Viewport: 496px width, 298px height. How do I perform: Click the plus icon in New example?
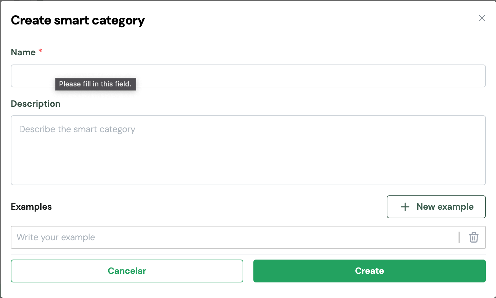click(405, 207)
